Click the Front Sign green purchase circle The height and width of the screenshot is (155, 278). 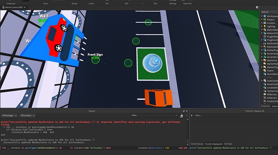(95, 60)
